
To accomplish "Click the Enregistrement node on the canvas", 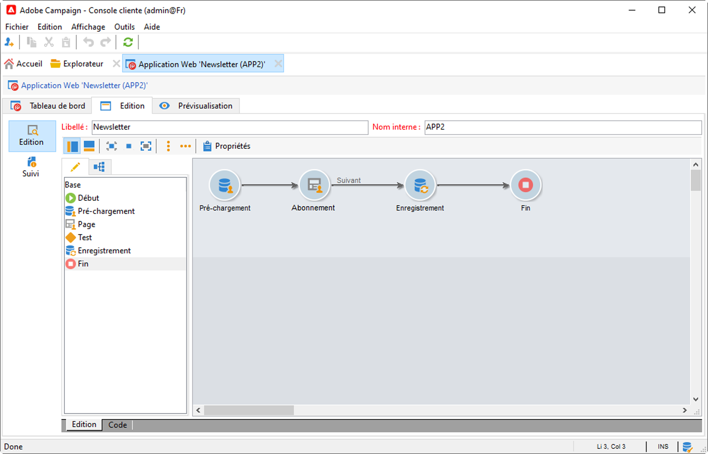I will (420, 185).
